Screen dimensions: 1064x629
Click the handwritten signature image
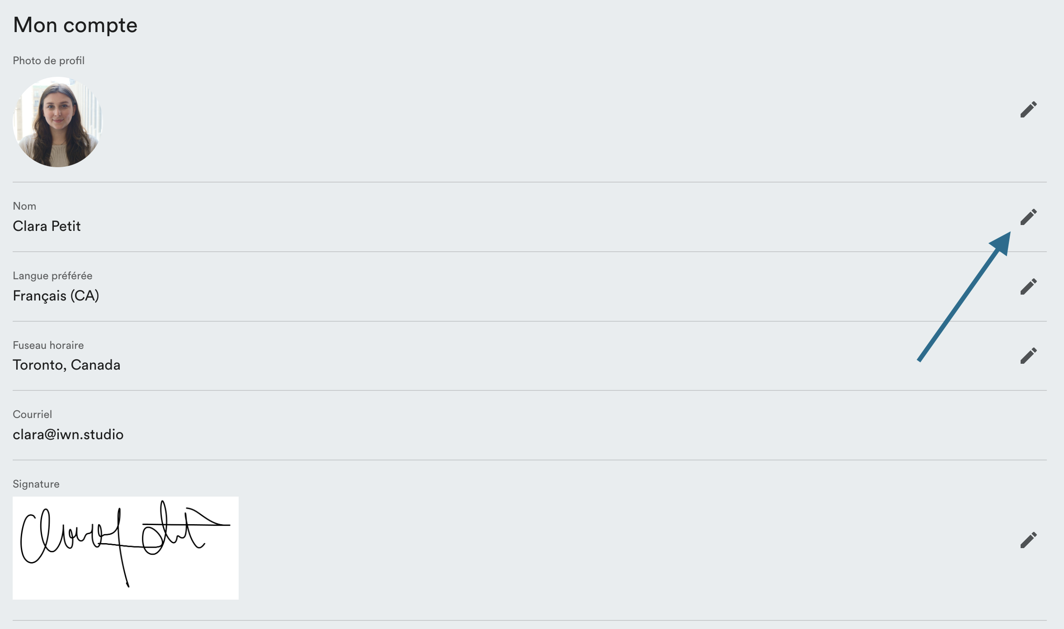pyautogui.click(x=125, y=548)
